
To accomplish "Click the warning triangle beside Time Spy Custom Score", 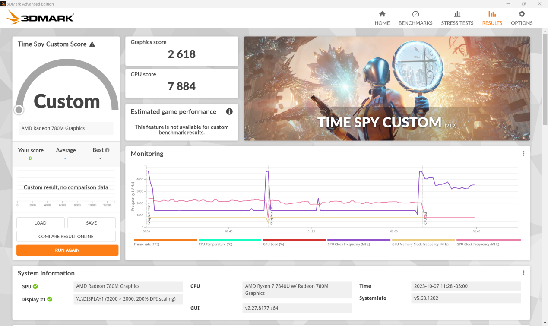I will point(92,44).
